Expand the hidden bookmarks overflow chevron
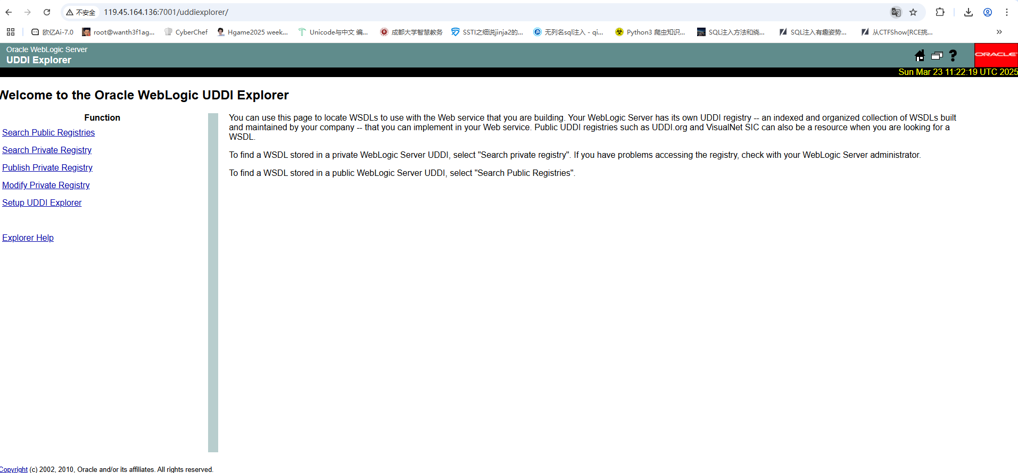 coord(999,32)
